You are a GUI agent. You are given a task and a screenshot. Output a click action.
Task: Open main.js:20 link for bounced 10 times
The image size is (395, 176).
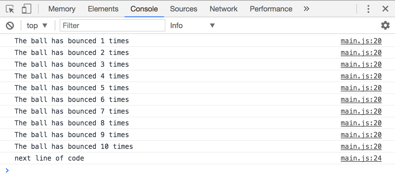pyautogui.click(x=361, y=147)
